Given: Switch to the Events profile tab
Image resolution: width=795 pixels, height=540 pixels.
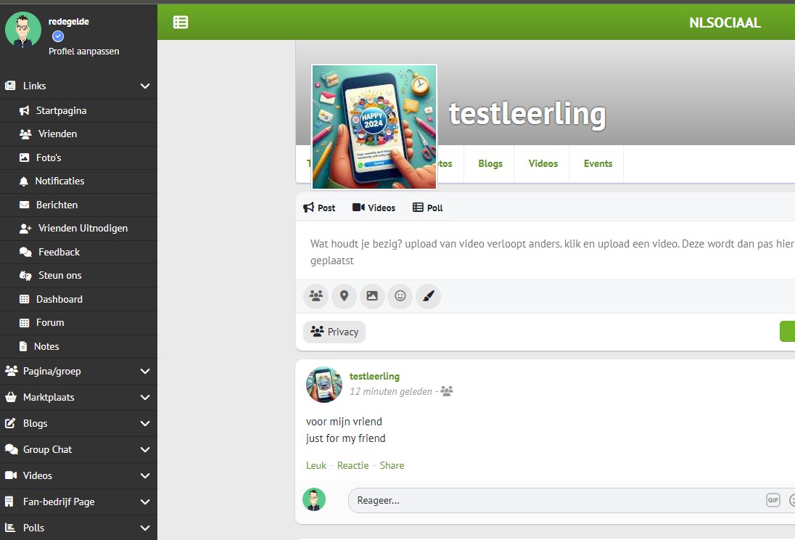Looking at the screenshot, I should [x=598, y=164].
